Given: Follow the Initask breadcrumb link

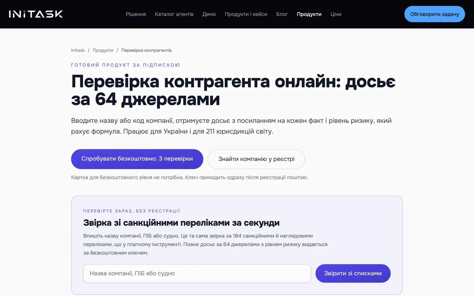Looking at the screenshot, I should [x=78, y=50].
